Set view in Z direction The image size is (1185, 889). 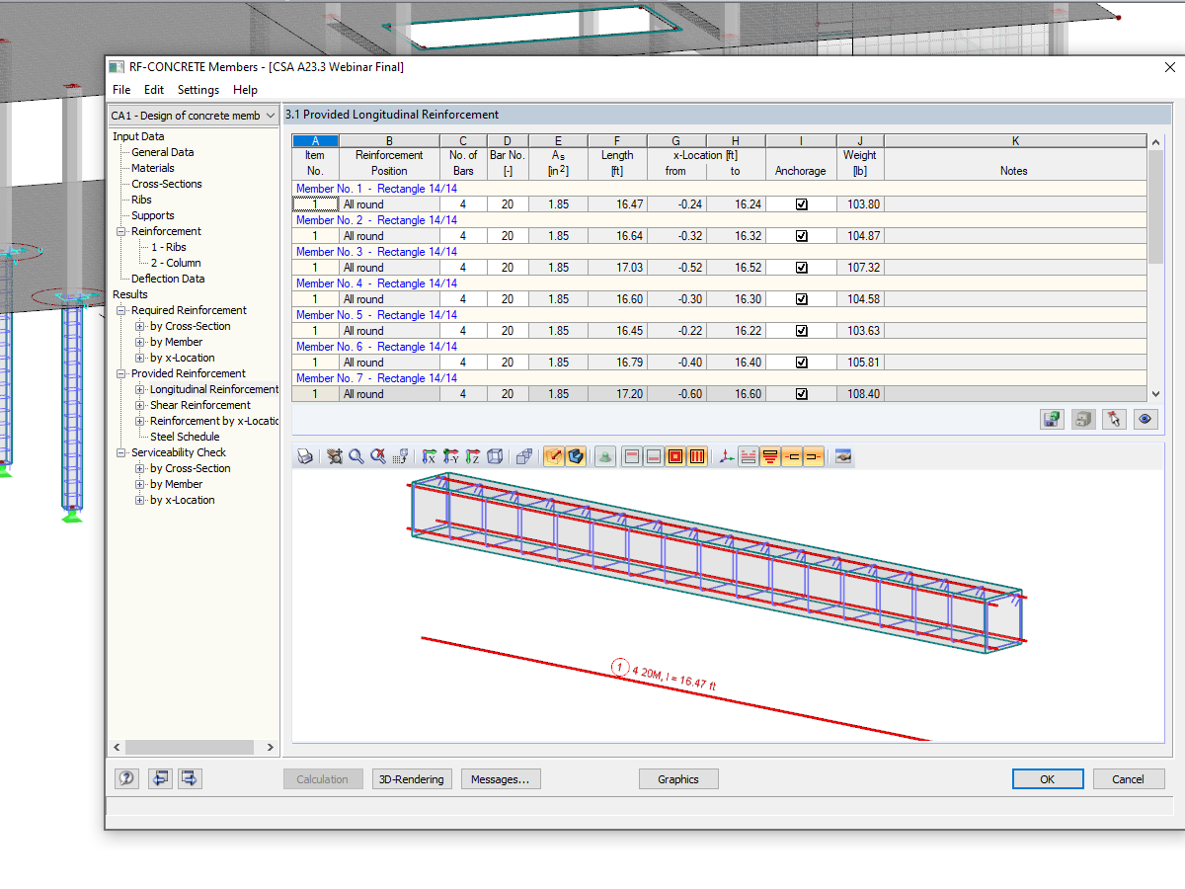[x=473, y=456]
